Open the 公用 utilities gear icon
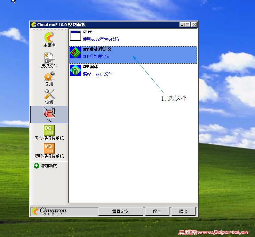 coord(49,76)
